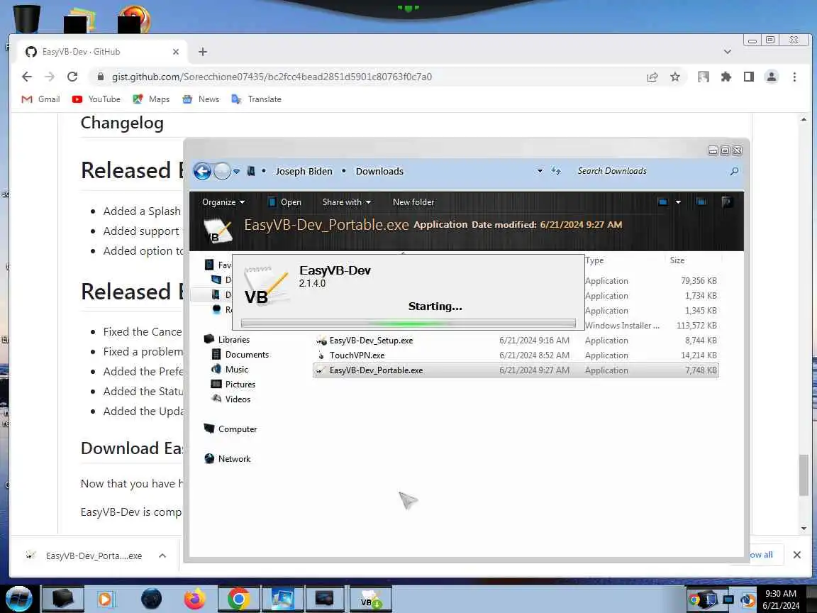The image size is (817, 613).
Task: Click Downloads breadcrumb segment
Action: [379, 172]
